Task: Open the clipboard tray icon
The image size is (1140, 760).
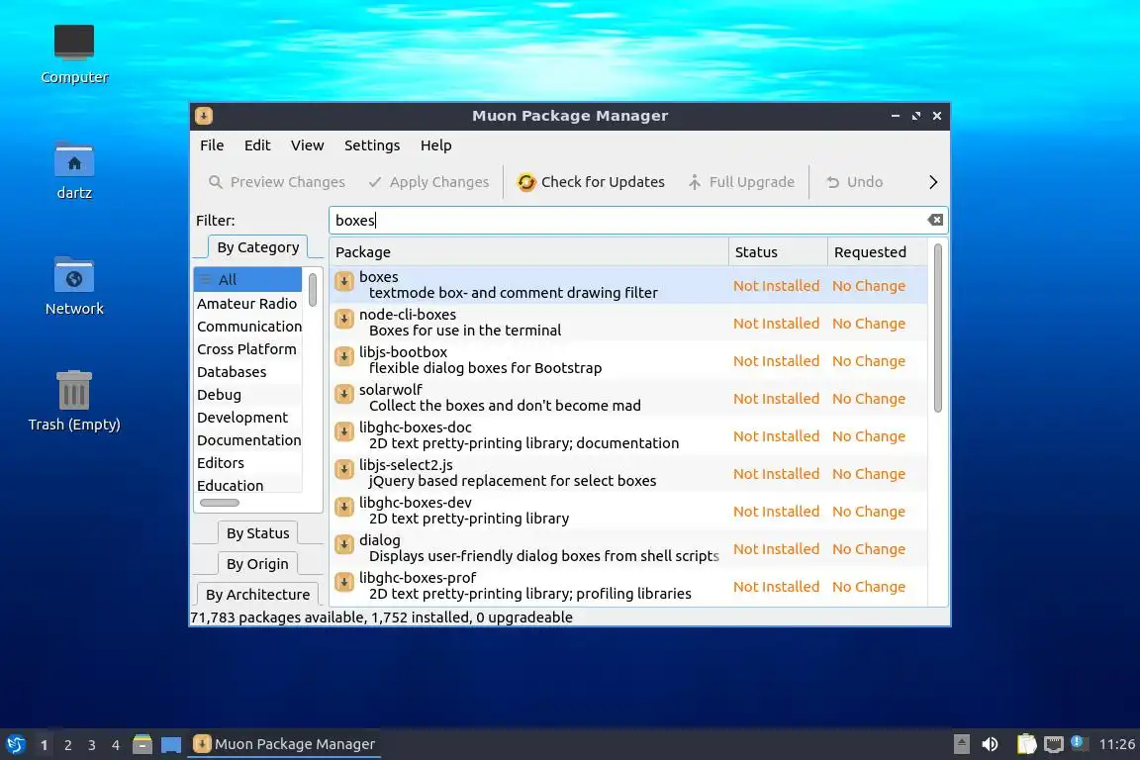Action: pyautogui.click(x=1026, y=743)
